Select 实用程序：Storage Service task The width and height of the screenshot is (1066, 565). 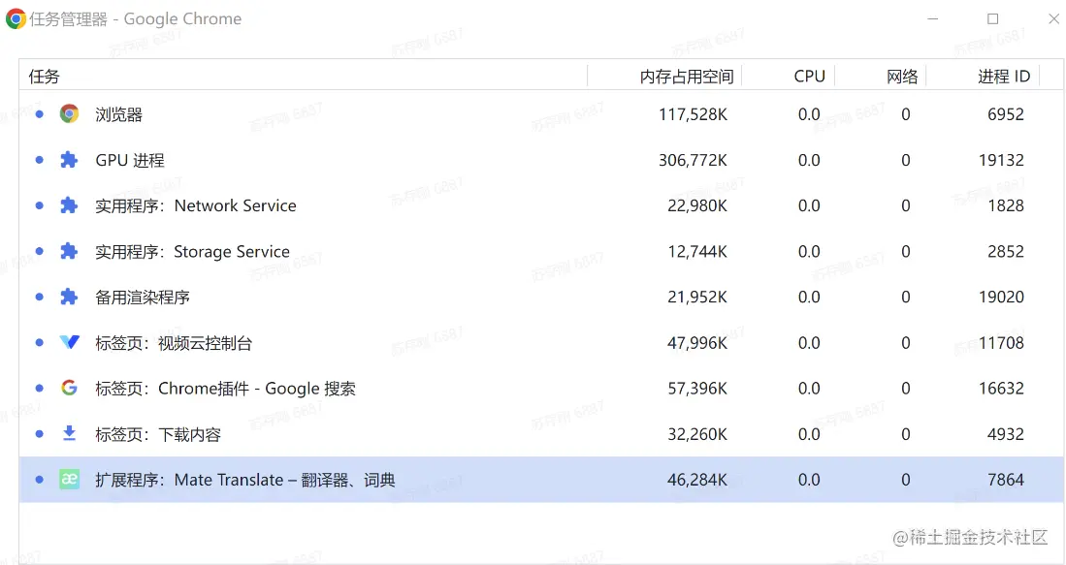coord(541,251)
